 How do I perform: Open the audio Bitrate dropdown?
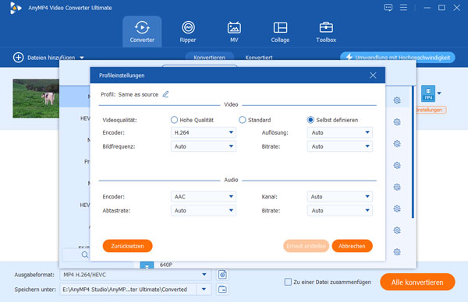(339, 210)
